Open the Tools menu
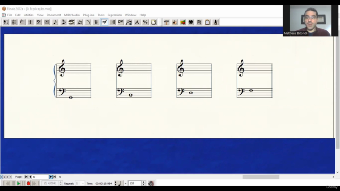 (101, 15)
